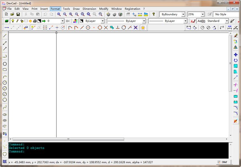Open the Format menu
Screen dimensions: 241x167
(55, 8)
